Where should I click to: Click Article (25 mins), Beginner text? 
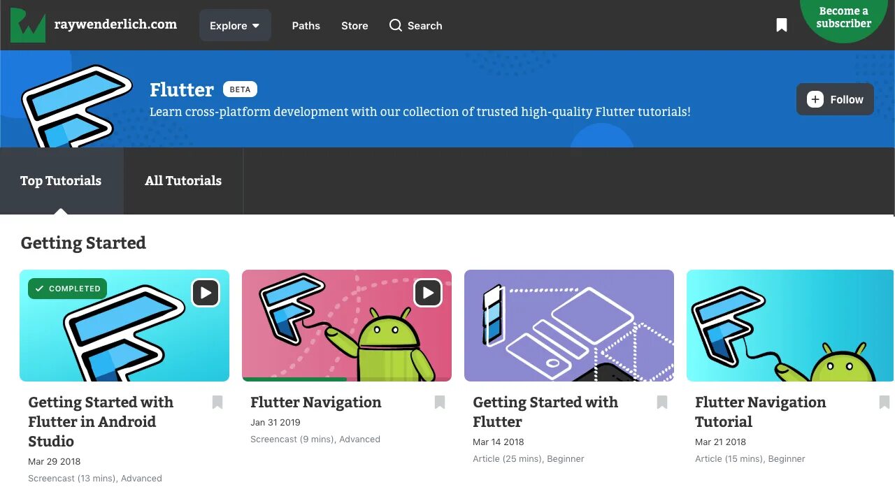click(529, 459)
